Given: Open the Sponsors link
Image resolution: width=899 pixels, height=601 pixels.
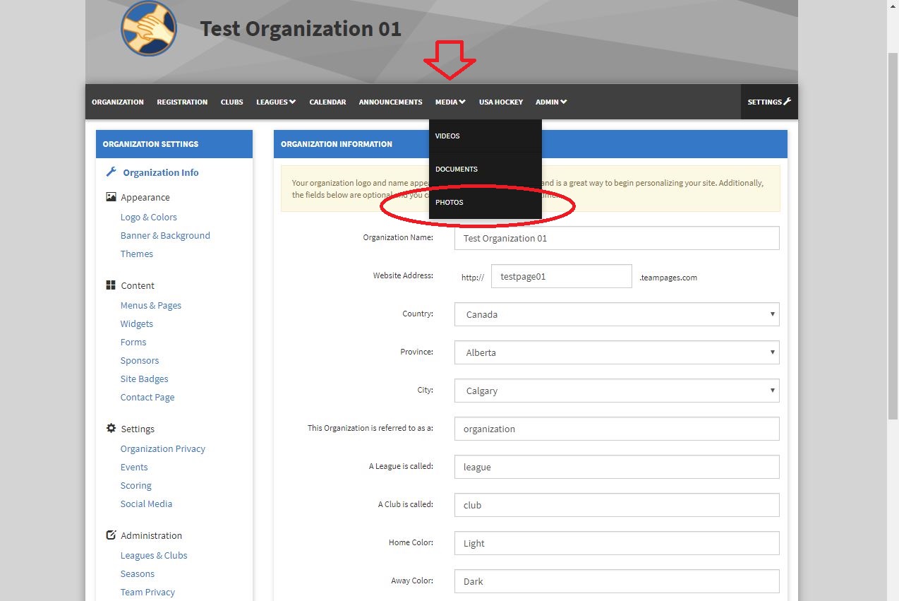Looking at the screenshot, I should click(140, 360).
